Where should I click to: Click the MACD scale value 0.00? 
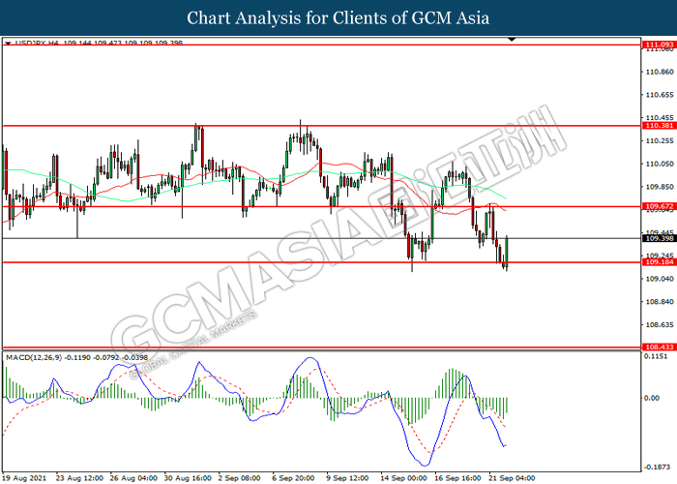tap(652, 398)
